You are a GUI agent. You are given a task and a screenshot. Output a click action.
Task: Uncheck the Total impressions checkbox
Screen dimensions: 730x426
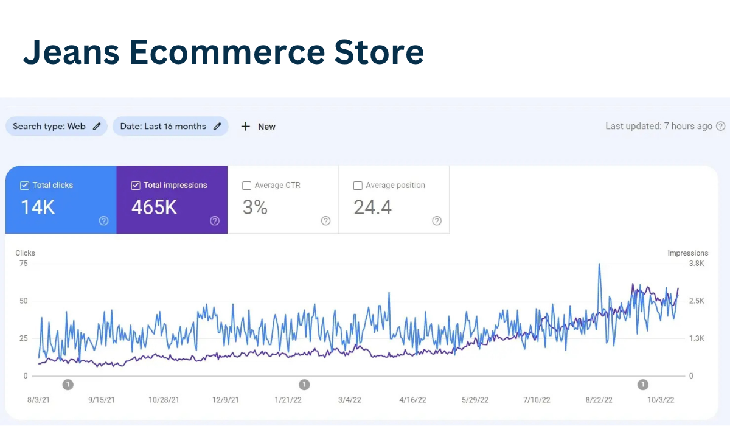tap(136, 185)
